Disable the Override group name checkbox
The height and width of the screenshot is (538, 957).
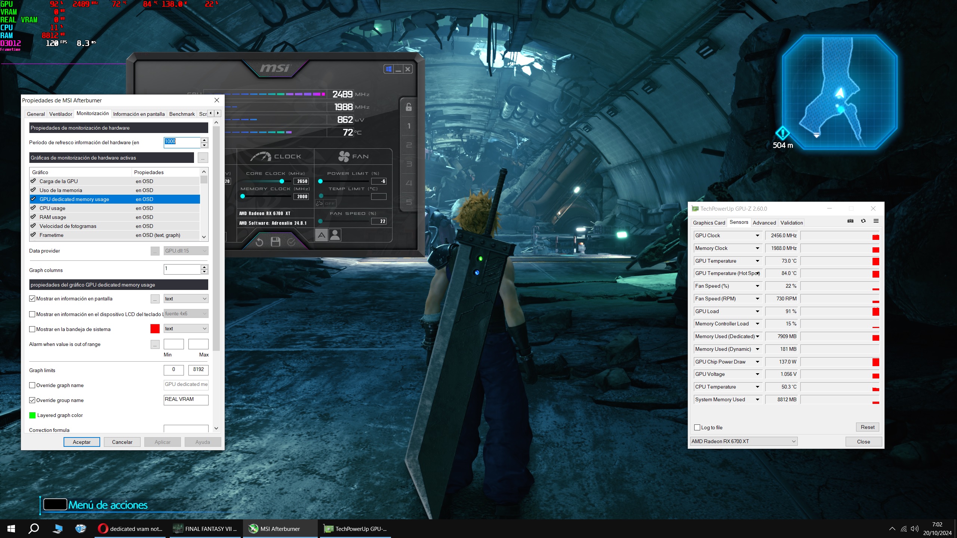point(32,400)
